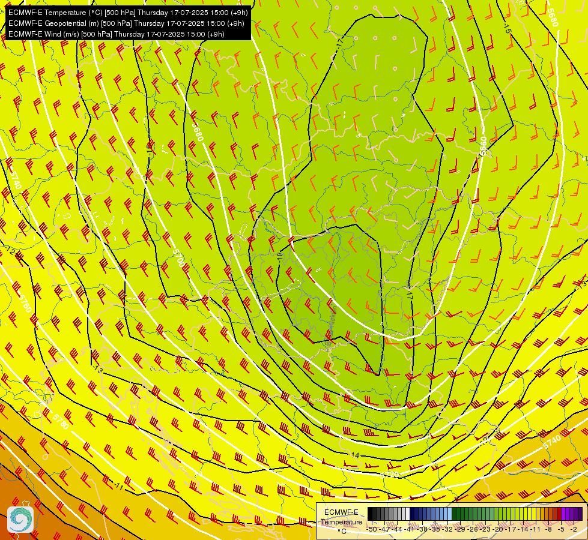Click the -14 tick label in the legend
The width and height of the screenshot is (588, 540).
click(x=523, y=529)
